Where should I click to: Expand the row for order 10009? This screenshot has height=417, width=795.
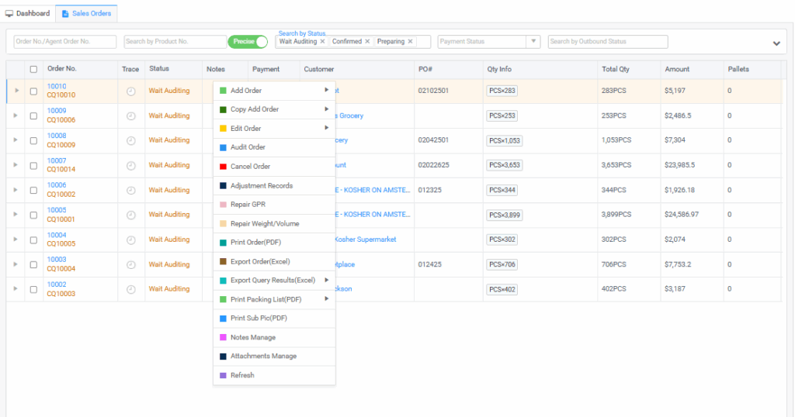pos(16,115)
